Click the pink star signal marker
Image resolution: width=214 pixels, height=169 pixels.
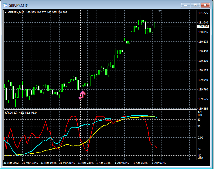80,98
